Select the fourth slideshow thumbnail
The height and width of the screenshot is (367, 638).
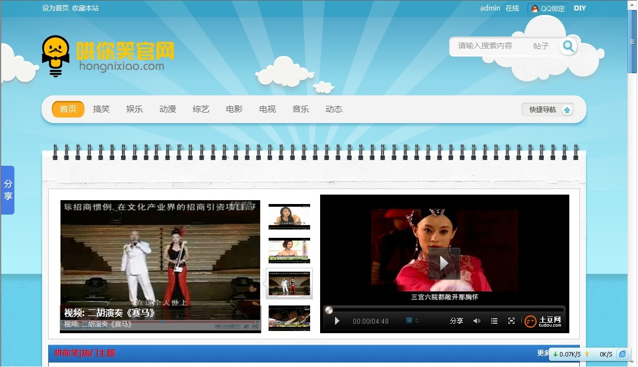289,318
